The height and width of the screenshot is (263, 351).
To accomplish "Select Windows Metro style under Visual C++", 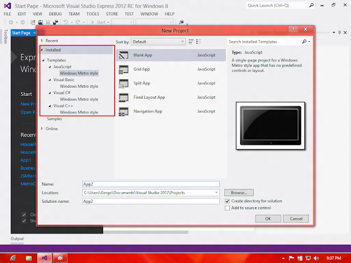I will pyautogui.click(x=79, y=112).
